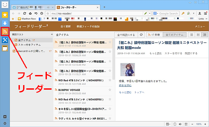Show 全てのアイテム filter
Image resolution: width=209 pixels, height=127 pixels.
(174, 35)
